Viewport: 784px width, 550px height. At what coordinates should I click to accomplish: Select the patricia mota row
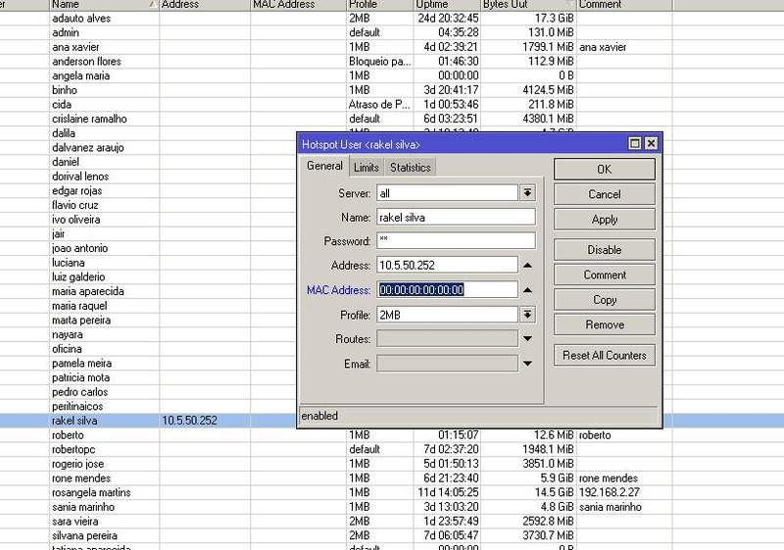click(148, 378)
